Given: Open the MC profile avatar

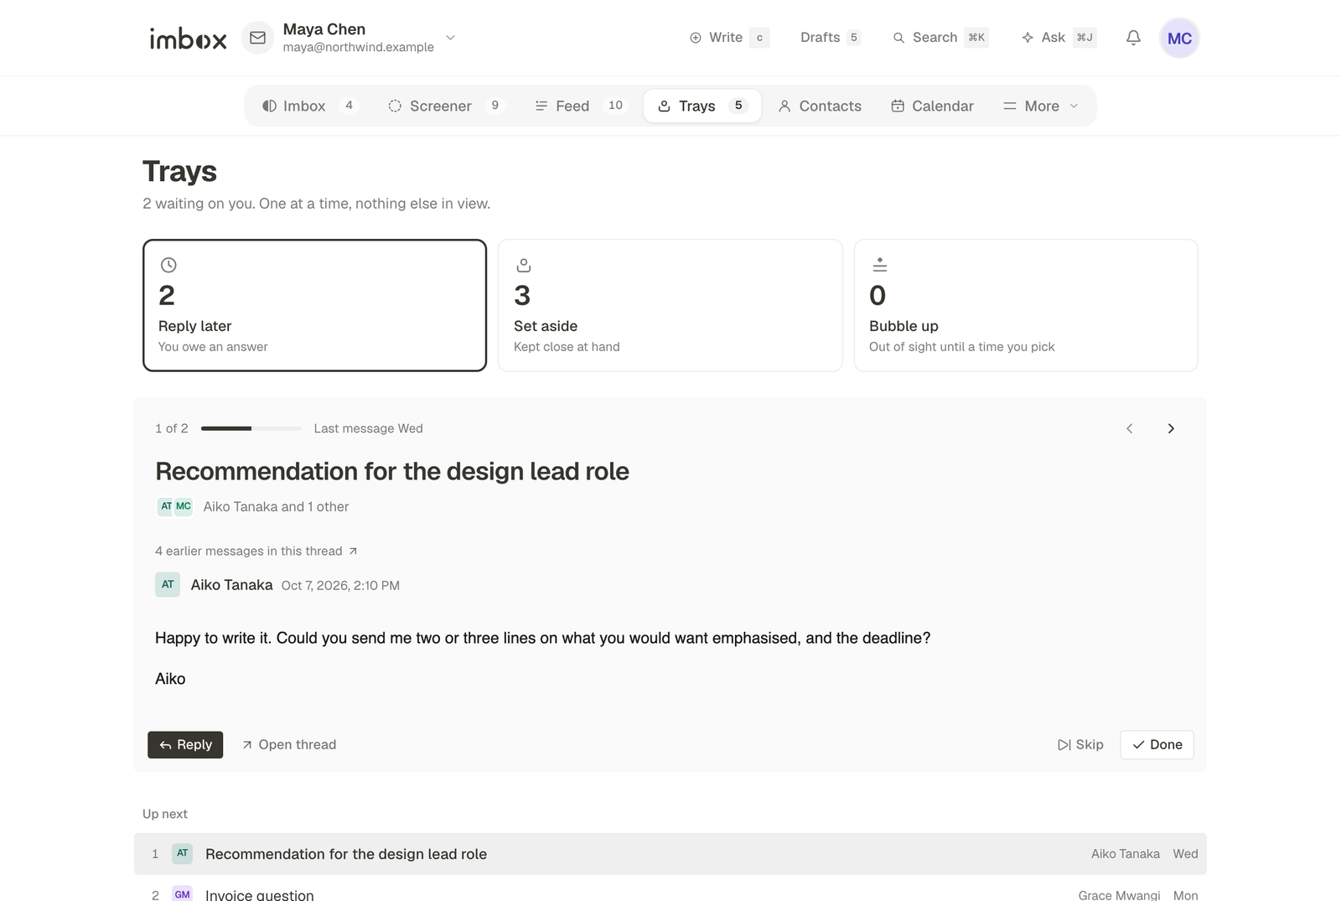Looking at the screenshot, I should click(1179, 39).
